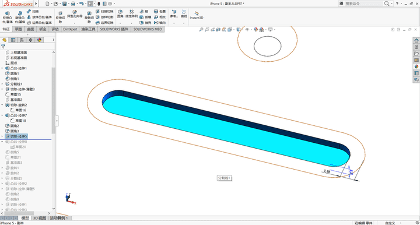420x225 pixels.
Task: Click the Rebuild traffic light icon
Action: tap(99, 3)
